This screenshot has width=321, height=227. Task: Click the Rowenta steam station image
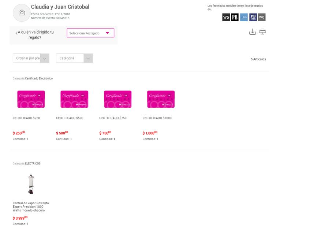(31, 184)
